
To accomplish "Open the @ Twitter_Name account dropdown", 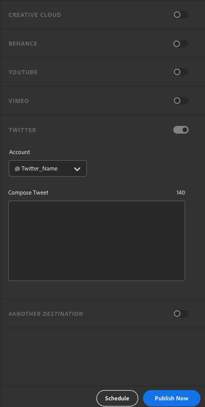I will (x=48, y=168).
